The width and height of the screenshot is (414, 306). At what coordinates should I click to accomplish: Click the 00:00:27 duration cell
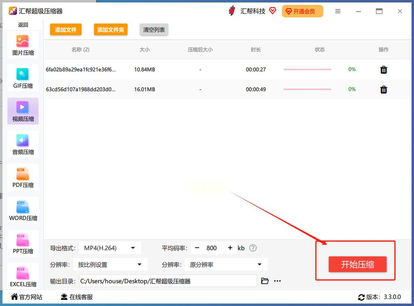pyautogui.click(x=255, y=69)
